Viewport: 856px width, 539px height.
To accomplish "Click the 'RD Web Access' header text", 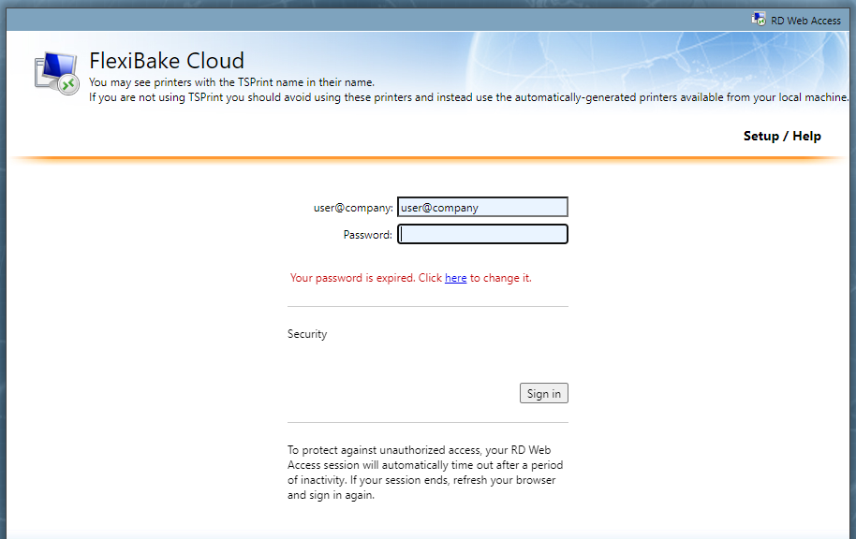I will 805,21.
